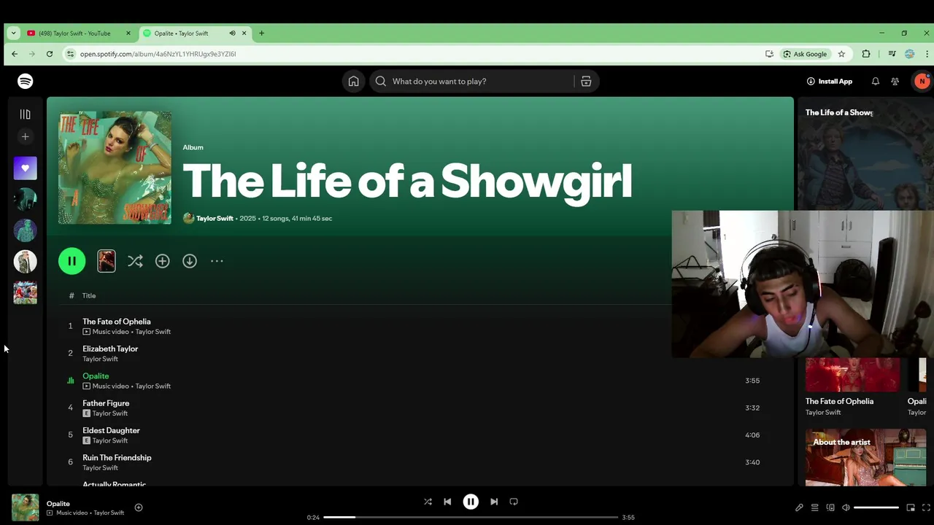934x525 pixels.
Task: Open the lyrics microphone icon
Action: (x=799, y=507)
